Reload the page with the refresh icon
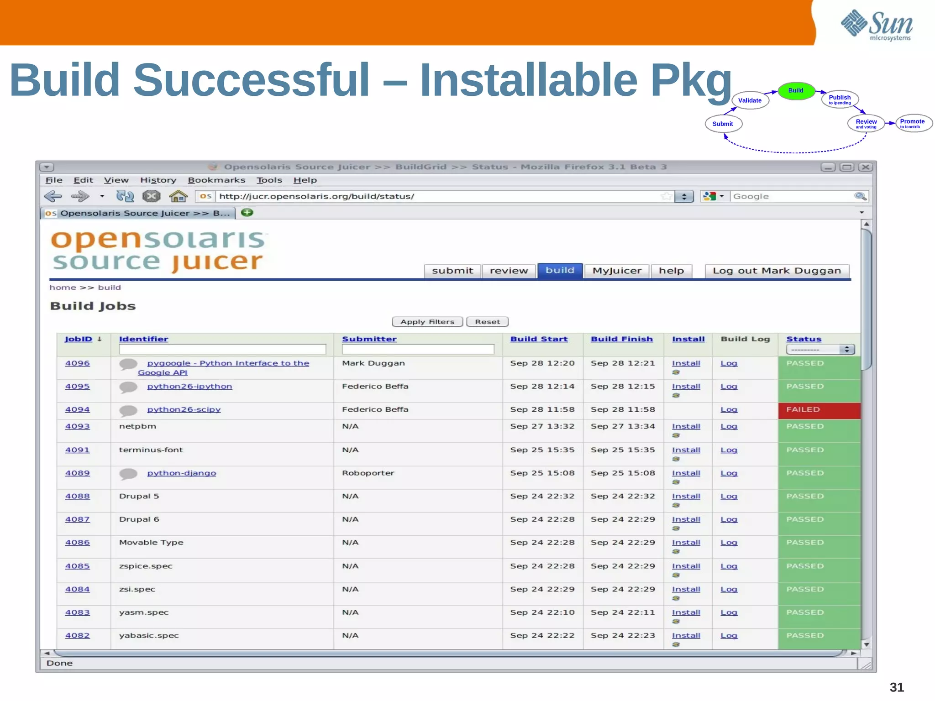 click(125, 196)
